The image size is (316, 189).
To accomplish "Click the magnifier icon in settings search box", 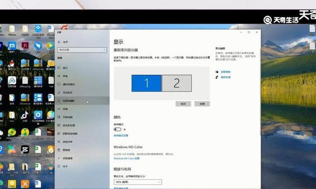I will (104, 50).
